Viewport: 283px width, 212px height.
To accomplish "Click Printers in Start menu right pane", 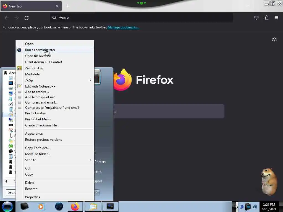I will tap(100, 162).
